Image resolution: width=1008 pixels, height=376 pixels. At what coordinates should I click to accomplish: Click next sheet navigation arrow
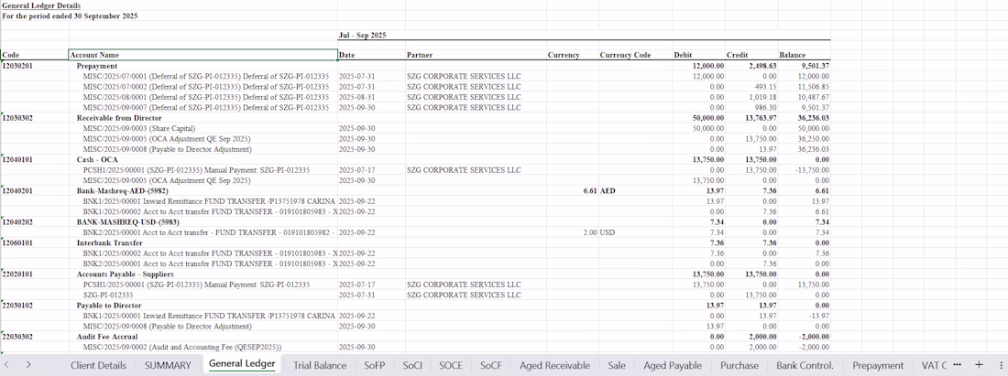click(x=28, y=365)
